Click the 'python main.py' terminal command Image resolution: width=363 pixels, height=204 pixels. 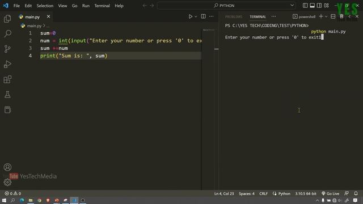pos(328,32)
